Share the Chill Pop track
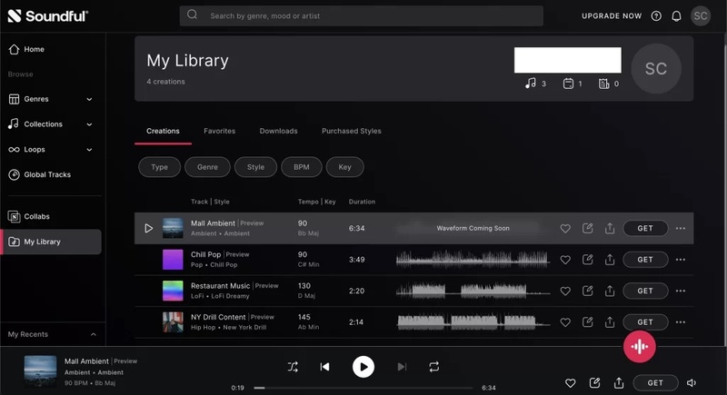 click(610, 260)
